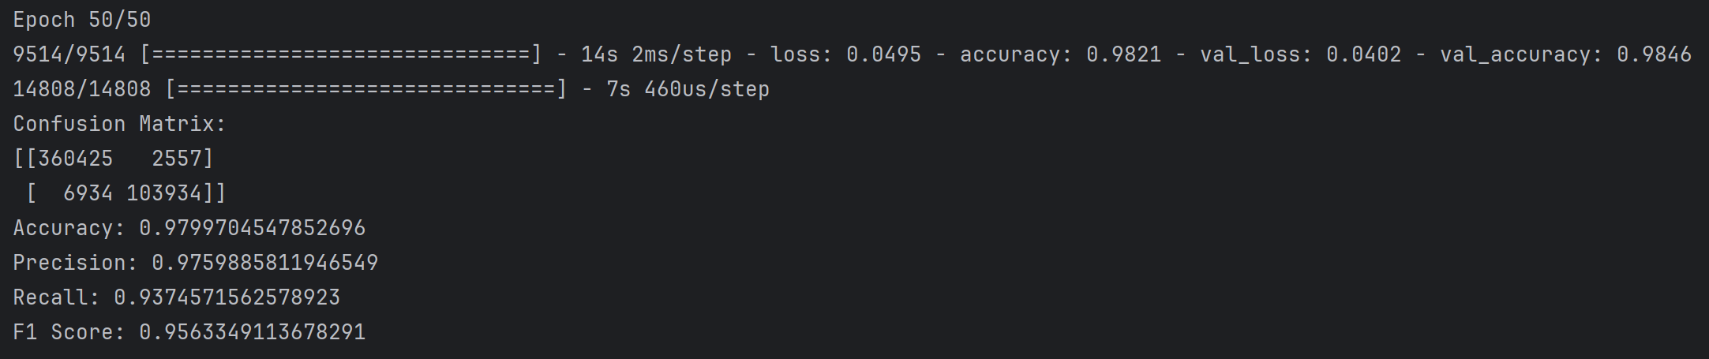Click the "Epoch 50/50" text line

[81, 20]
